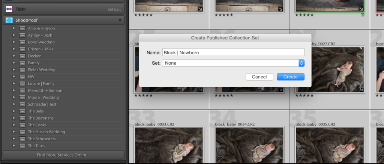The width and height of the screenshot is (384, 164).
Task: Expand the Allison + Byron collection set
Action: (14, 28)
